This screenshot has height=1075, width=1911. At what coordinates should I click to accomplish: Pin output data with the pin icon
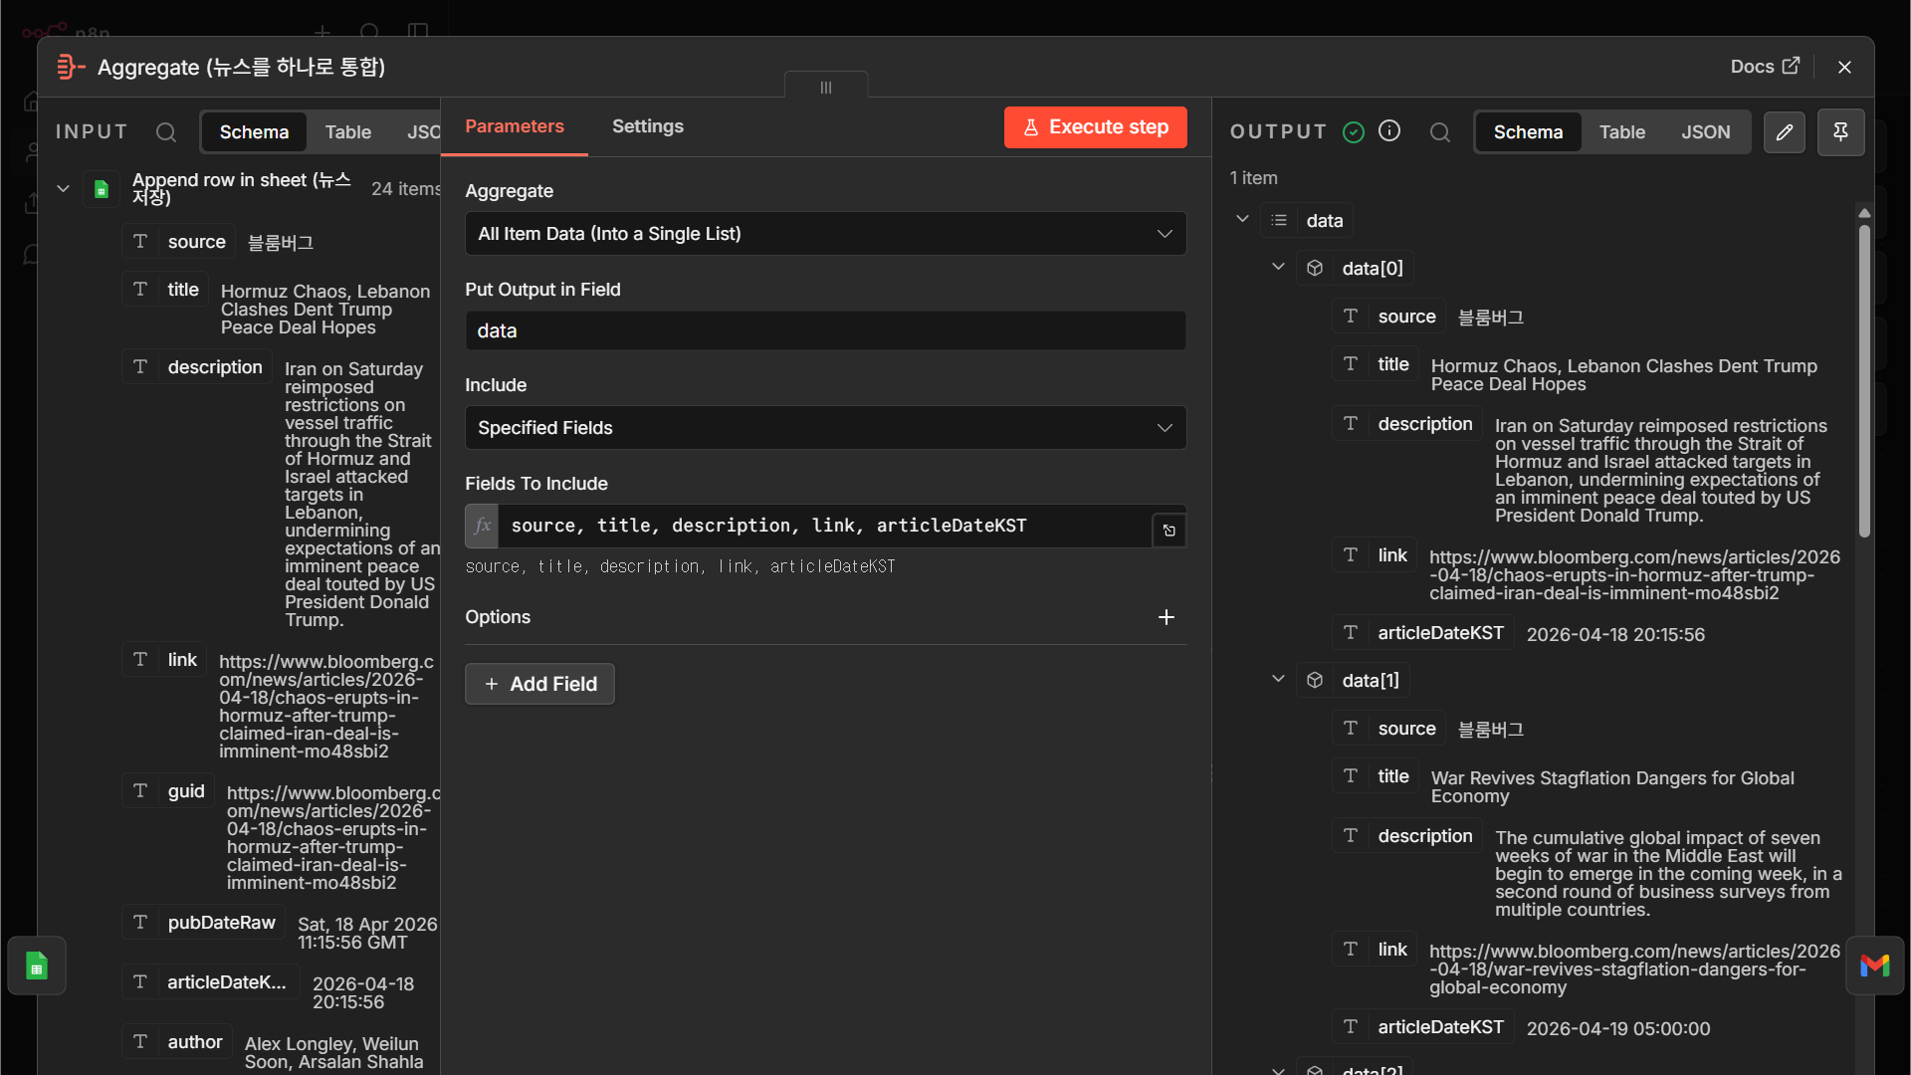pyautogui.click(x=1840, y=132)
